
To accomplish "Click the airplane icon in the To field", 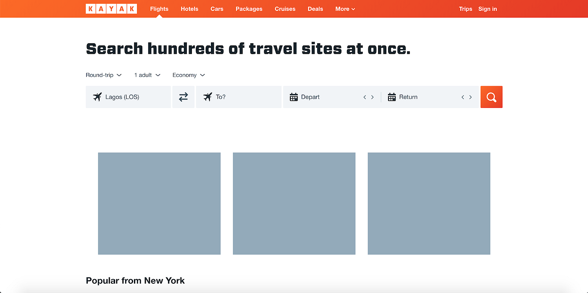I will 207,97.
